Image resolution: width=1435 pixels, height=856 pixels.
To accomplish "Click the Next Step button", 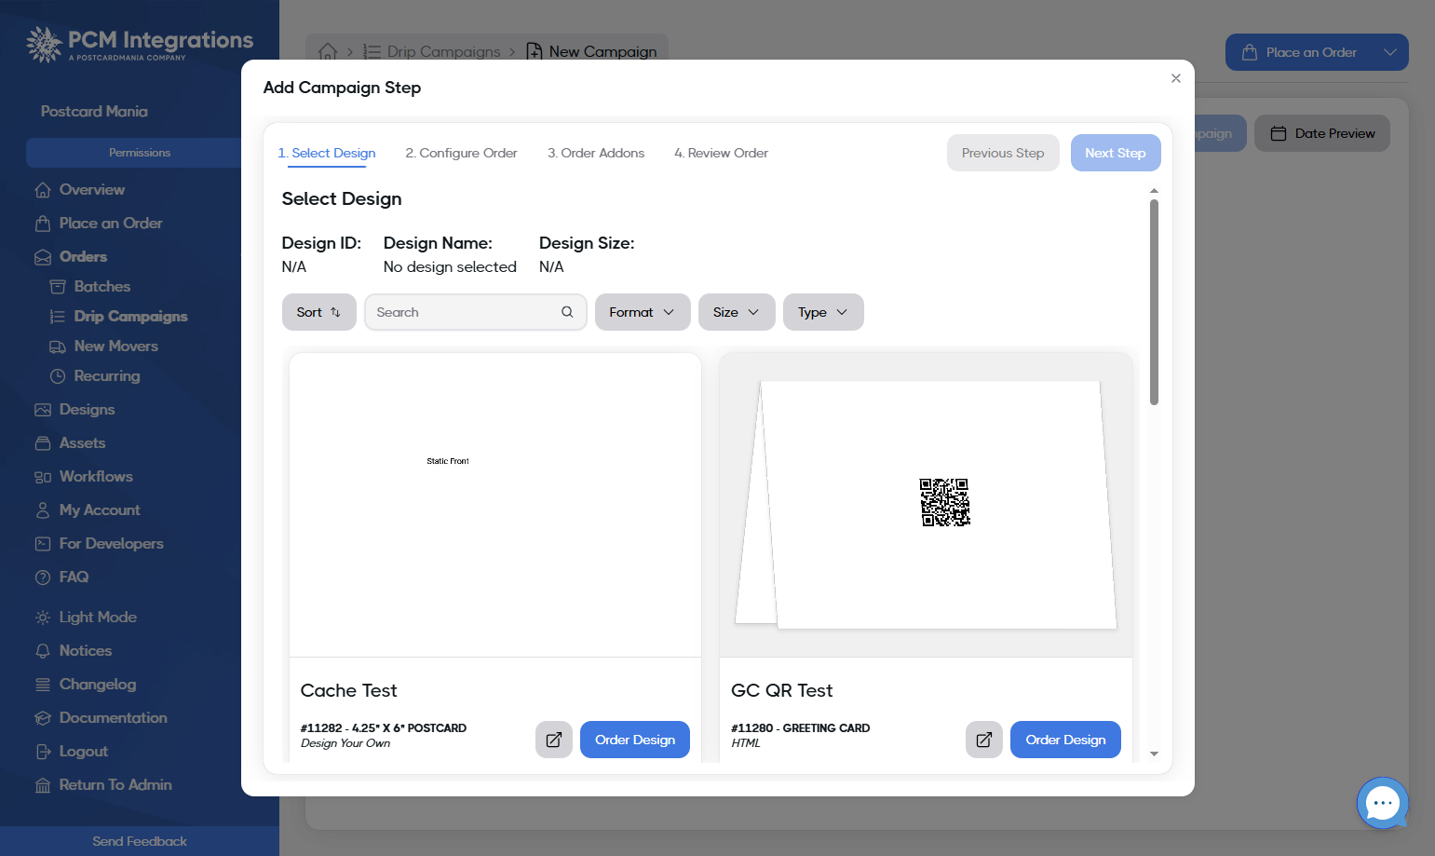I will coord(1116,153).
